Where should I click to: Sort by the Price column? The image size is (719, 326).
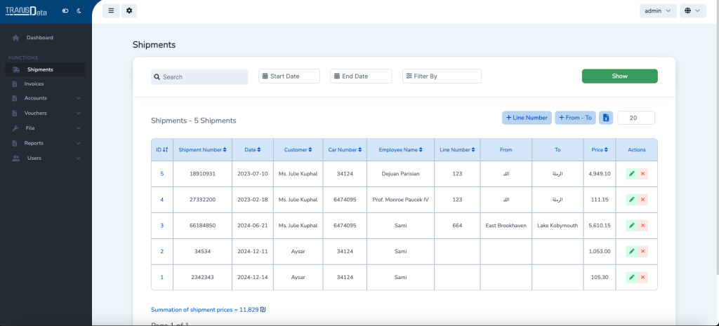click(x=600, y=150)
